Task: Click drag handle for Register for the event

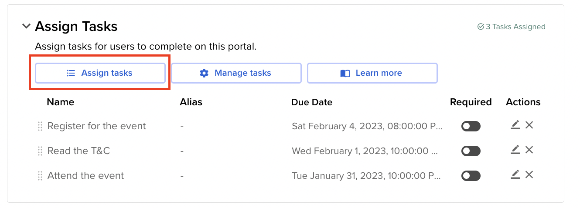Action: 40,127
